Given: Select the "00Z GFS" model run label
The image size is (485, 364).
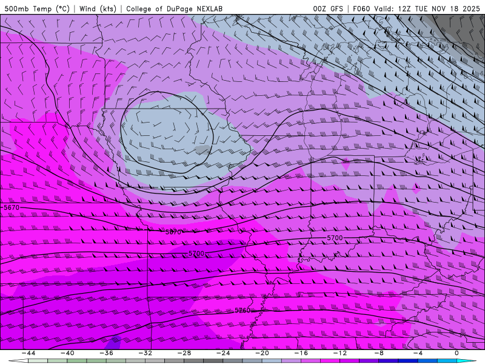Looking at the screenshot, I should (x=328, y=8).
